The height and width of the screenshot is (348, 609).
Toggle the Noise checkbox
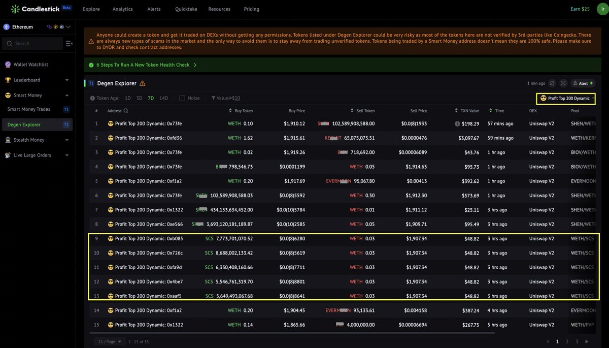tap(182, 98)
